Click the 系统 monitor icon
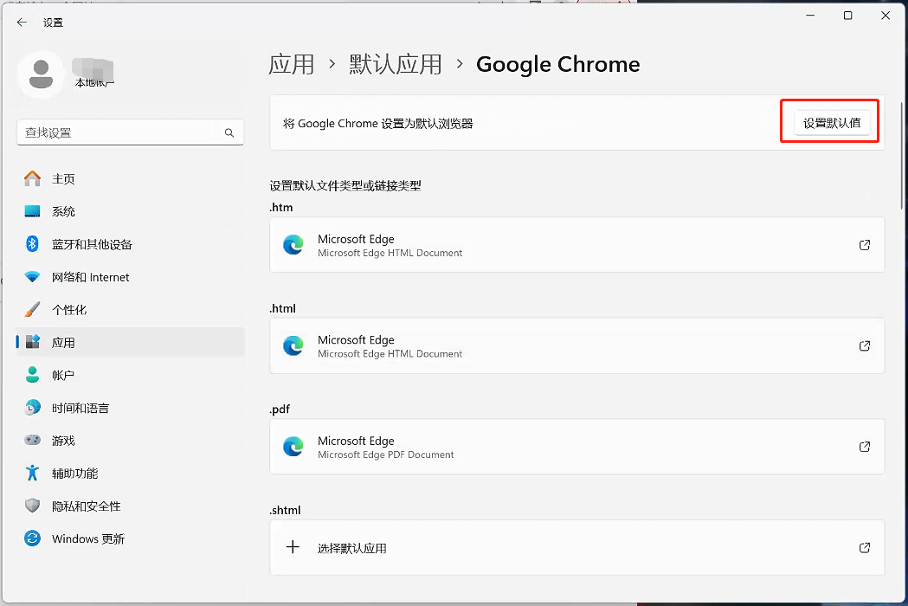 click(x=32, y=211)
